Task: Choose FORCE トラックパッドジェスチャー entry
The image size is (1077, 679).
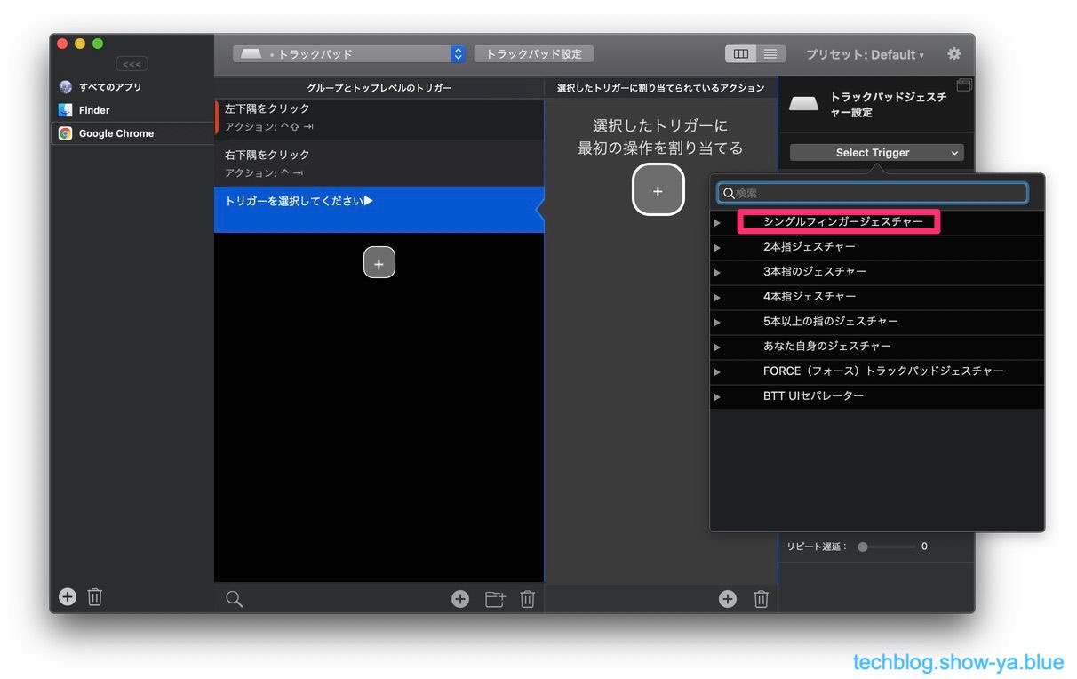Action: point(882,371)
